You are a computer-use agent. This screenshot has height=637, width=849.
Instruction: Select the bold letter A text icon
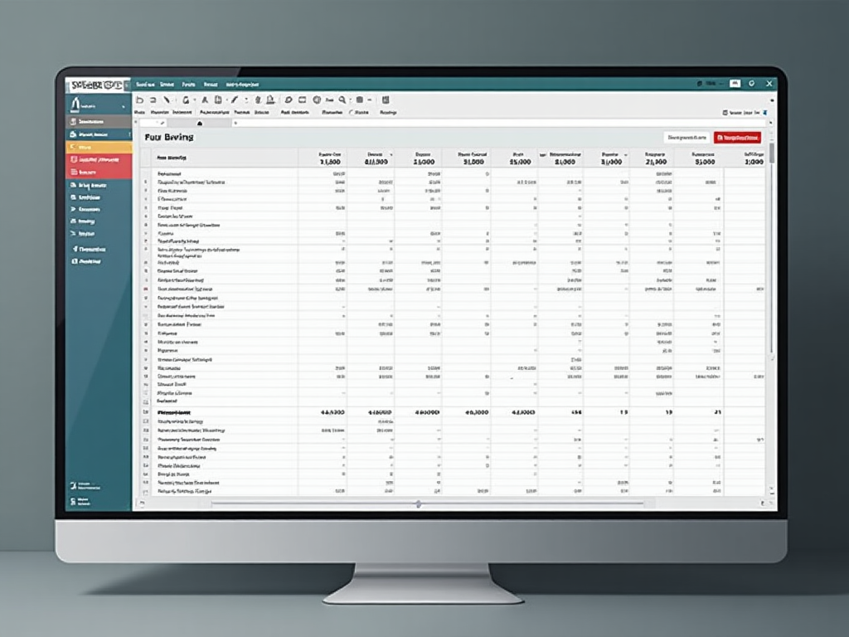(205, 100)
